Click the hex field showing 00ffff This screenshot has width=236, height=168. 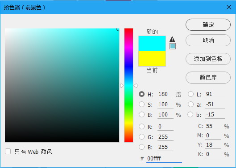(164, 159)
